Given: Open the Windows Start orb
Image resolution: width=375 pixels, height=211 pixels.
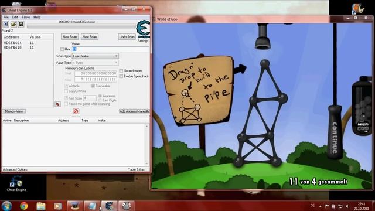Looking at the screenshot, I should click(x=6, y=206).
